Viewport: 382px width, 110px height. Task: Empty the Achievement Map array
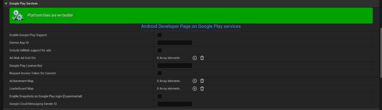(x=202, y=81)
